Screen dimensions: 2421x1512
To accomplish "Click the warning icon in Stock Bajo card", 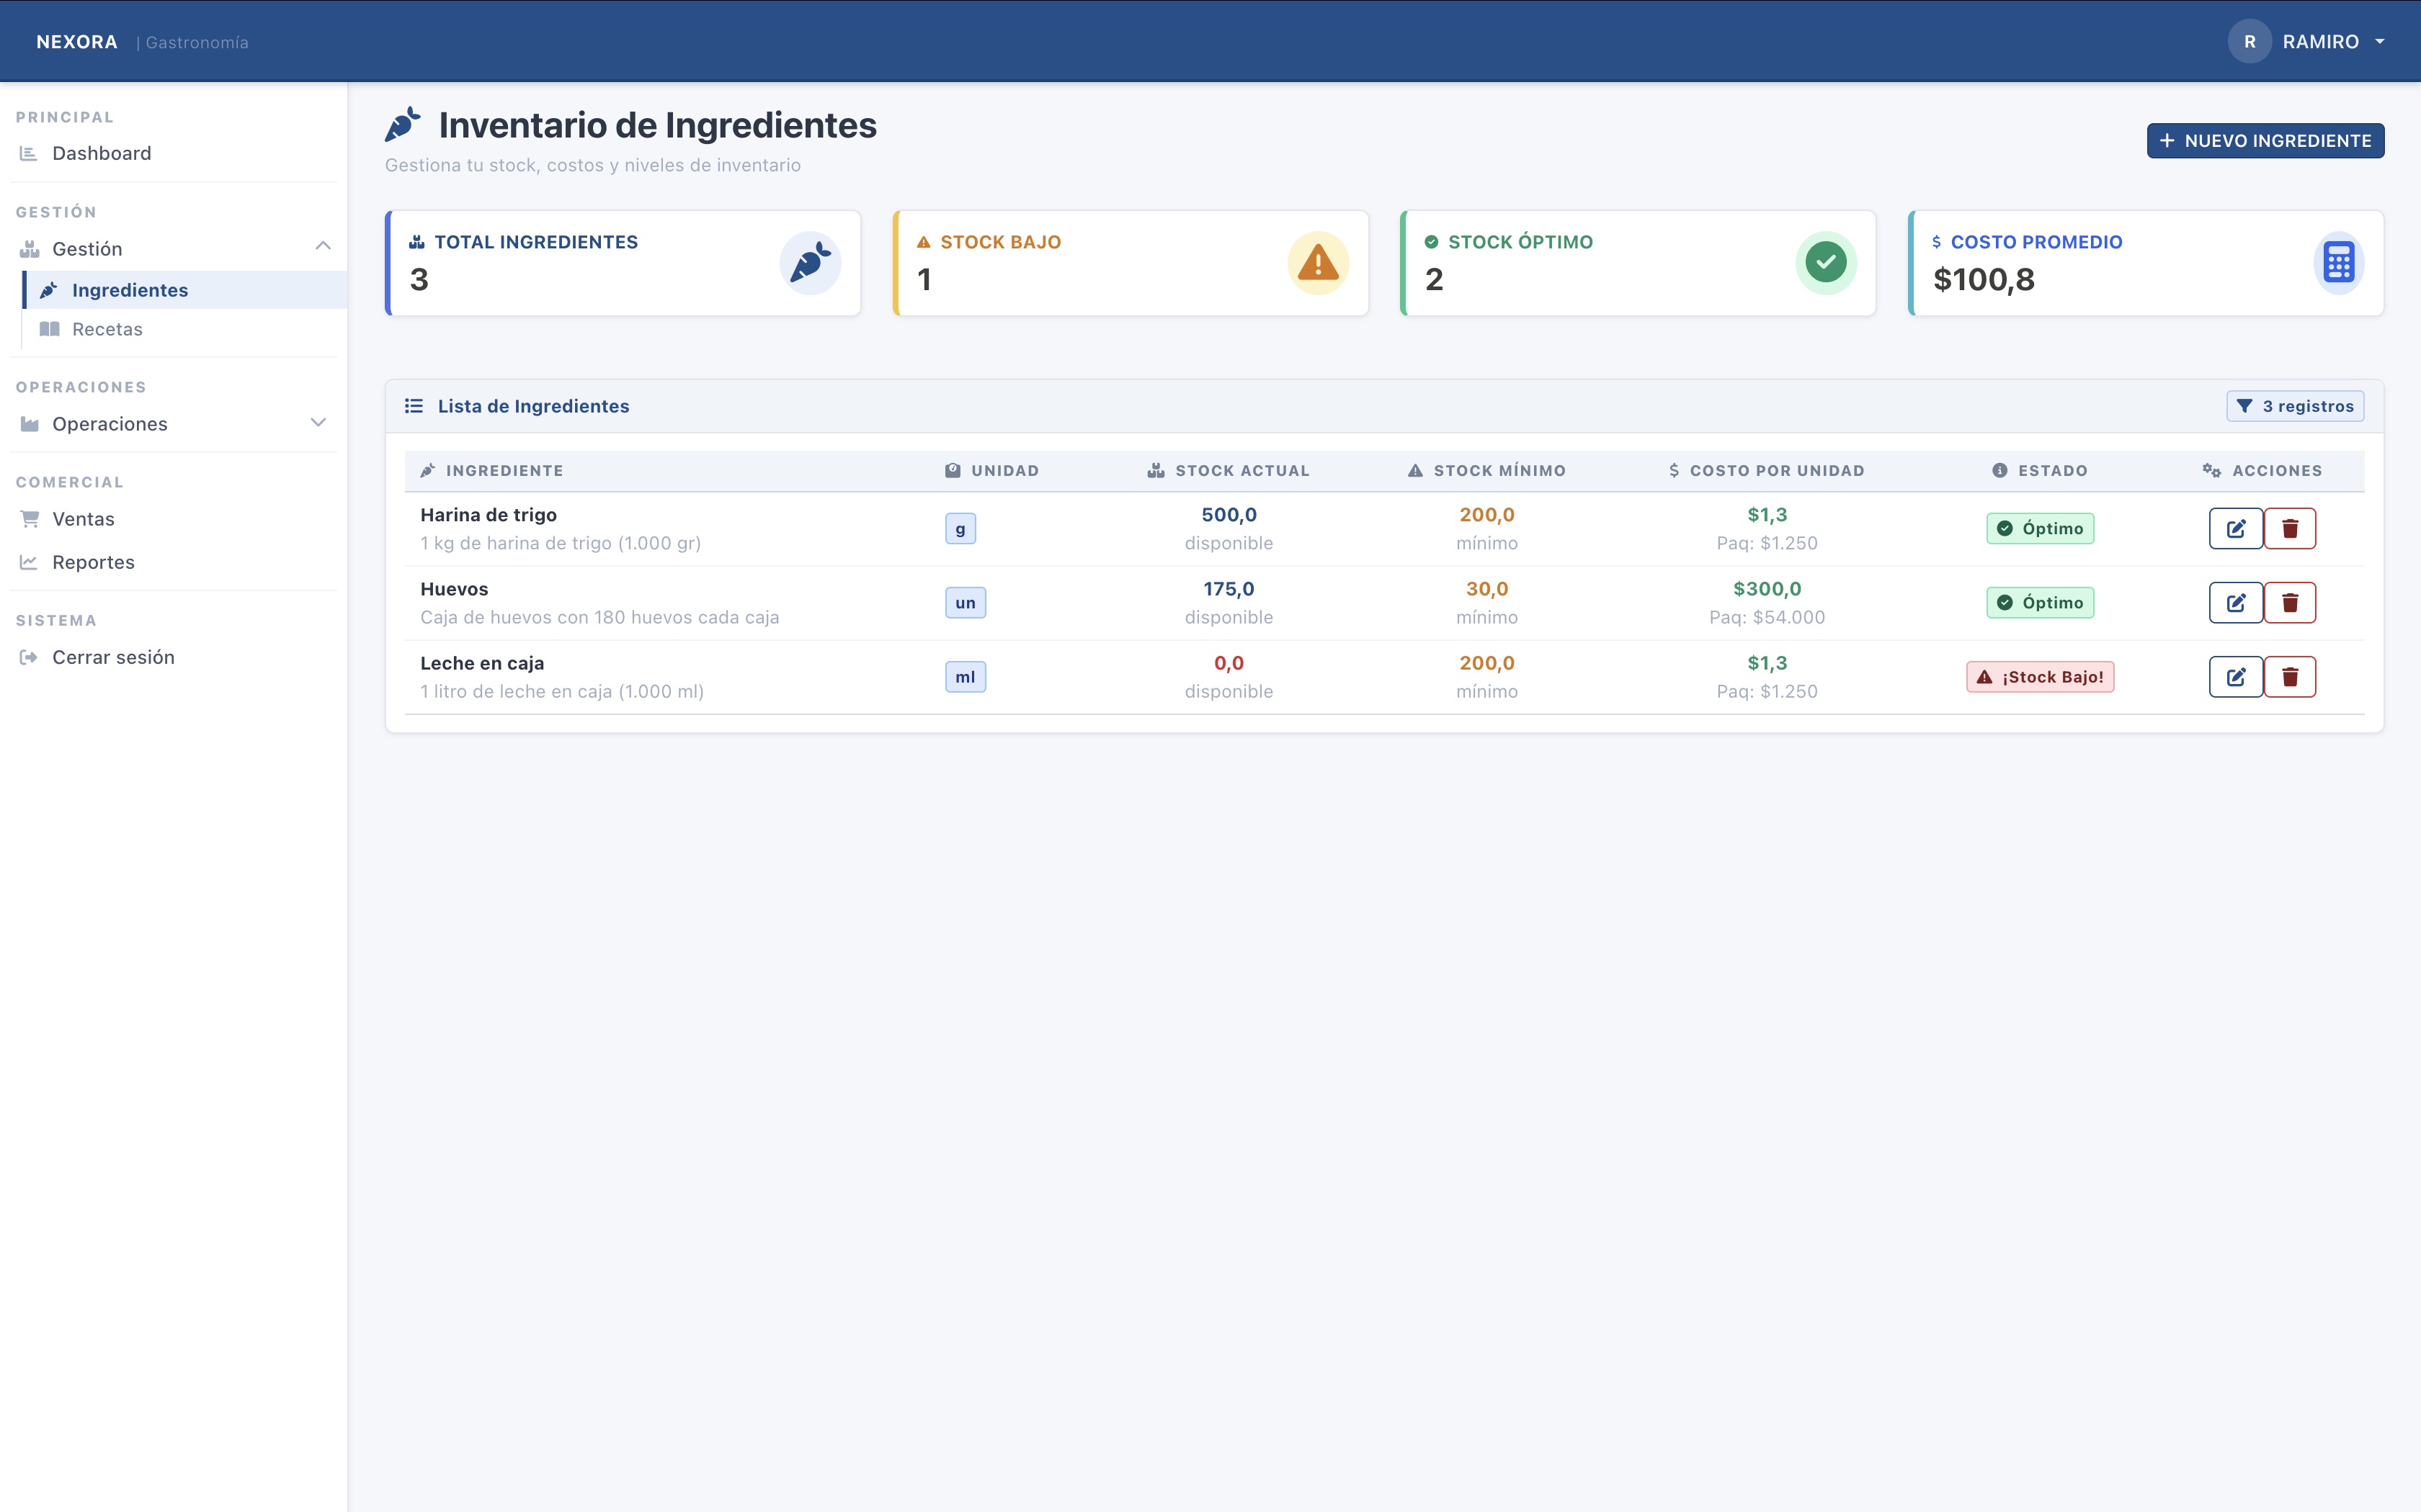I will click(x=1318, y=263).
